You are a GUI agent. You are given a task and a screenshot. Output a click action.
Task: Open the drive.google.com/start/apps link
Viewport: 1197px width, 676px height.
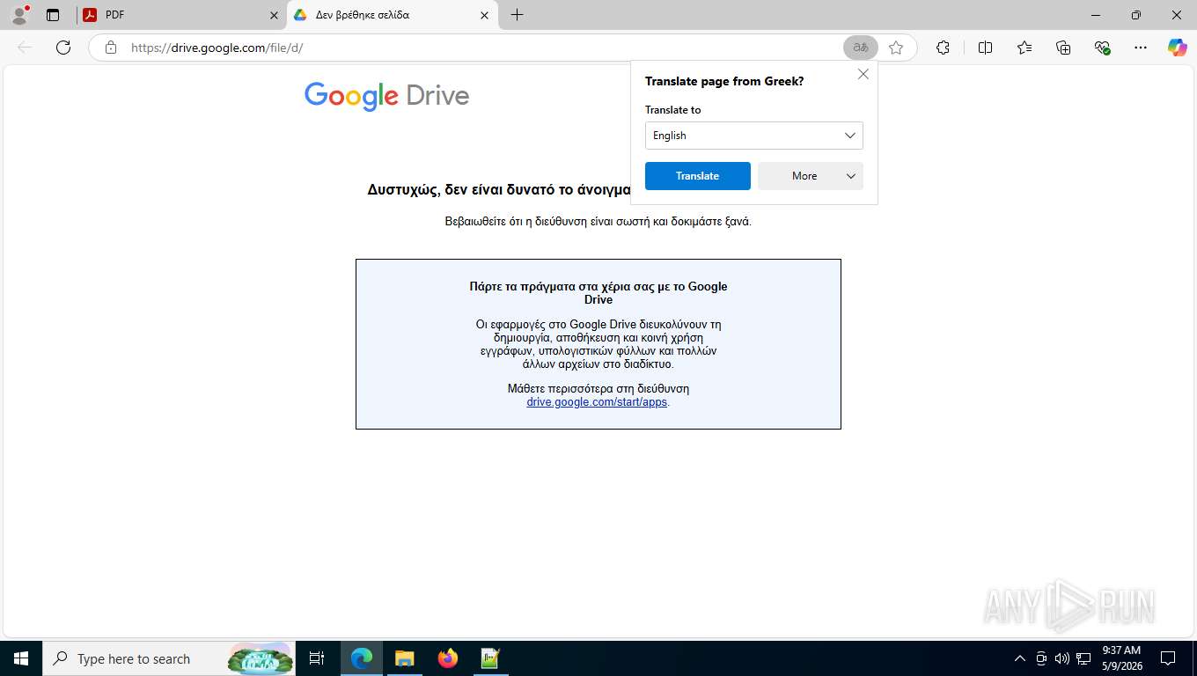coord(597,402)
